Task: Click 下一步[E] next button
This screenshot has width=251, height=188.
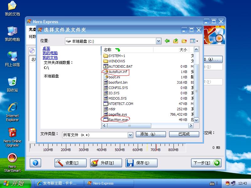Action: [x=206, y=163]
